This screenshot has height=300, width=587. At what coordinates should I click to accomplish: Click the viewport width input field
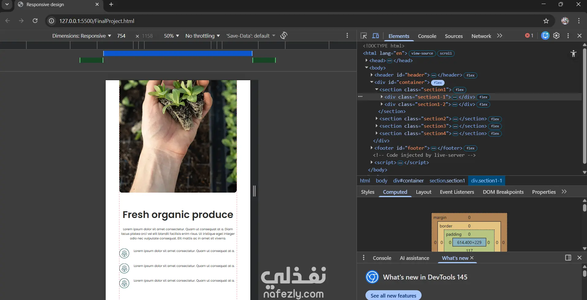tap(122, 36)
